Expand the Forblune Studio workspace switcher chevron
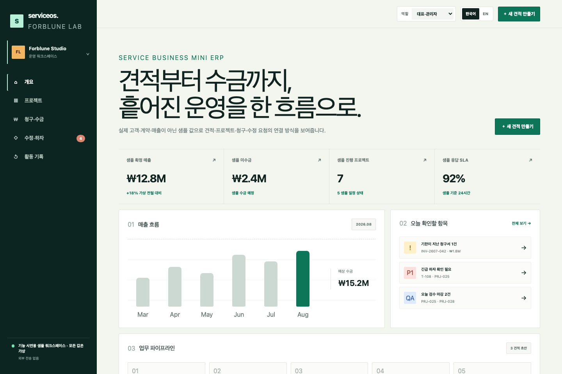This screenshot has height=374, width=562. pos(88,54)
